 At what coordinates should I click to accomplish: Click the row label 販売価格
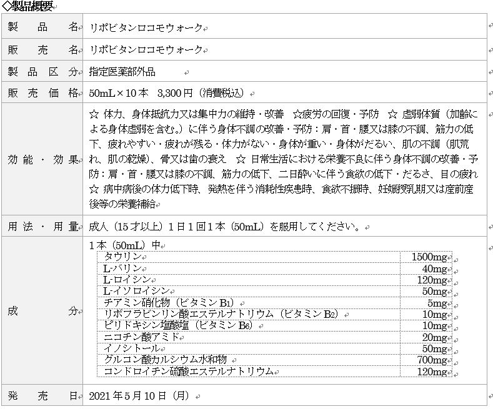click(x=42, y=92)
